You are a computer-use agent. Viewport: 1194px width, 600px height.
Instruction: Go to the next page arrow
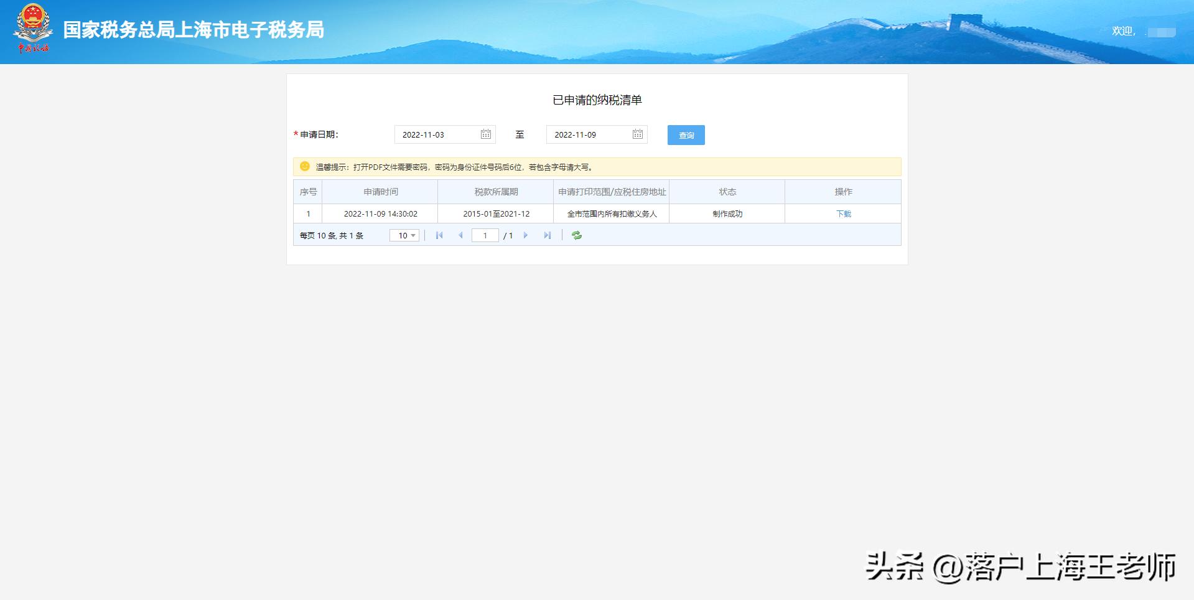click(x=526, y=235)
